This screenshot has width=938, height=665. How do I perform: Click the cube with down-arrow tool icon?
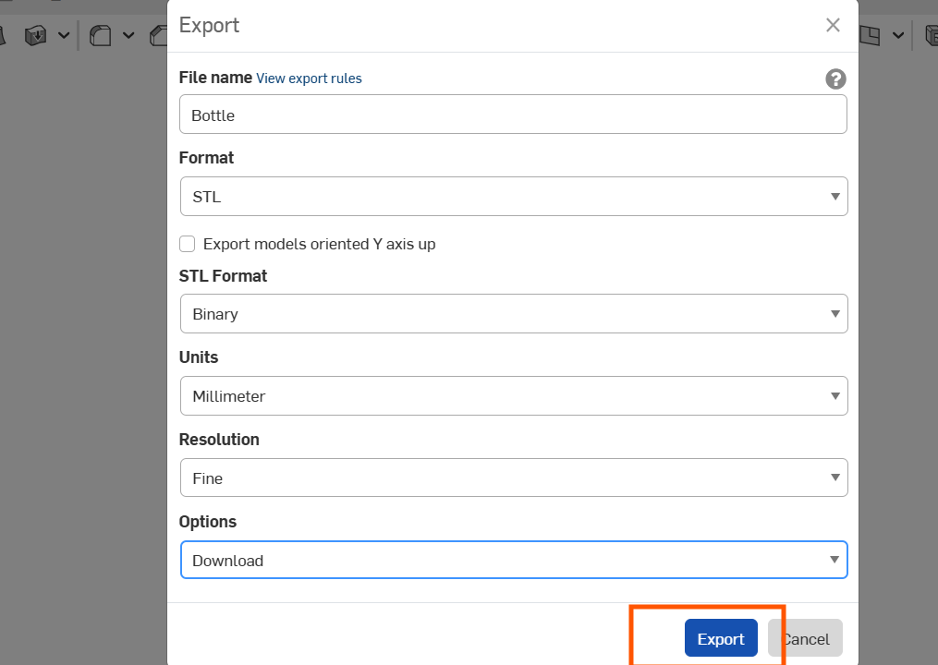click(x=36, y=35)
